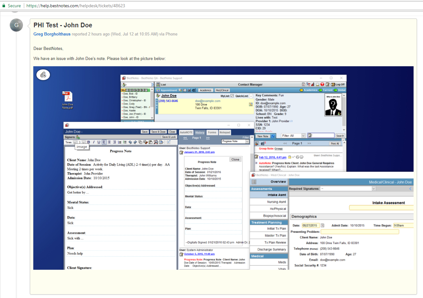This screenshot has width=423, height=298.
Task: Insert bulleted list in note editor
Action: coord(125,142)
